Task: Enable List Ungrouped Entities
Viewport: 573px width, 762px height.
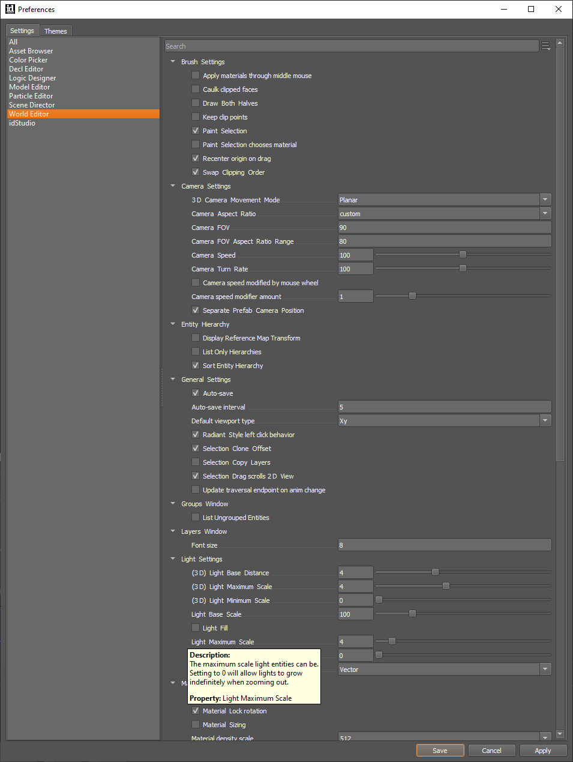Action: coord(196,517)
